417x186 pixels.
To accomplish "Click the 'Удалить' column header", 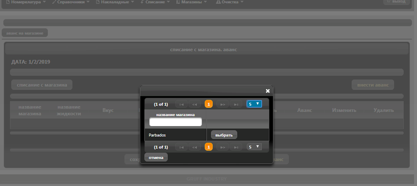I will (x=383, y=110).
